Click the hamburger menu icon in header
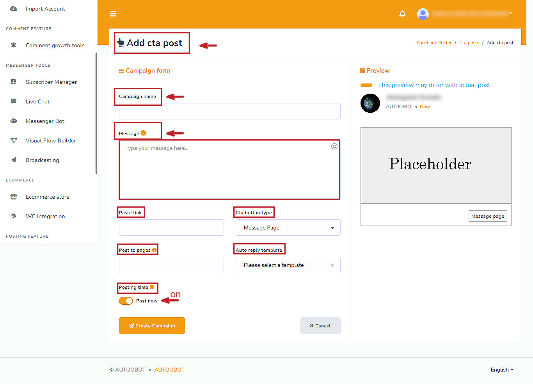 (113, 14)
